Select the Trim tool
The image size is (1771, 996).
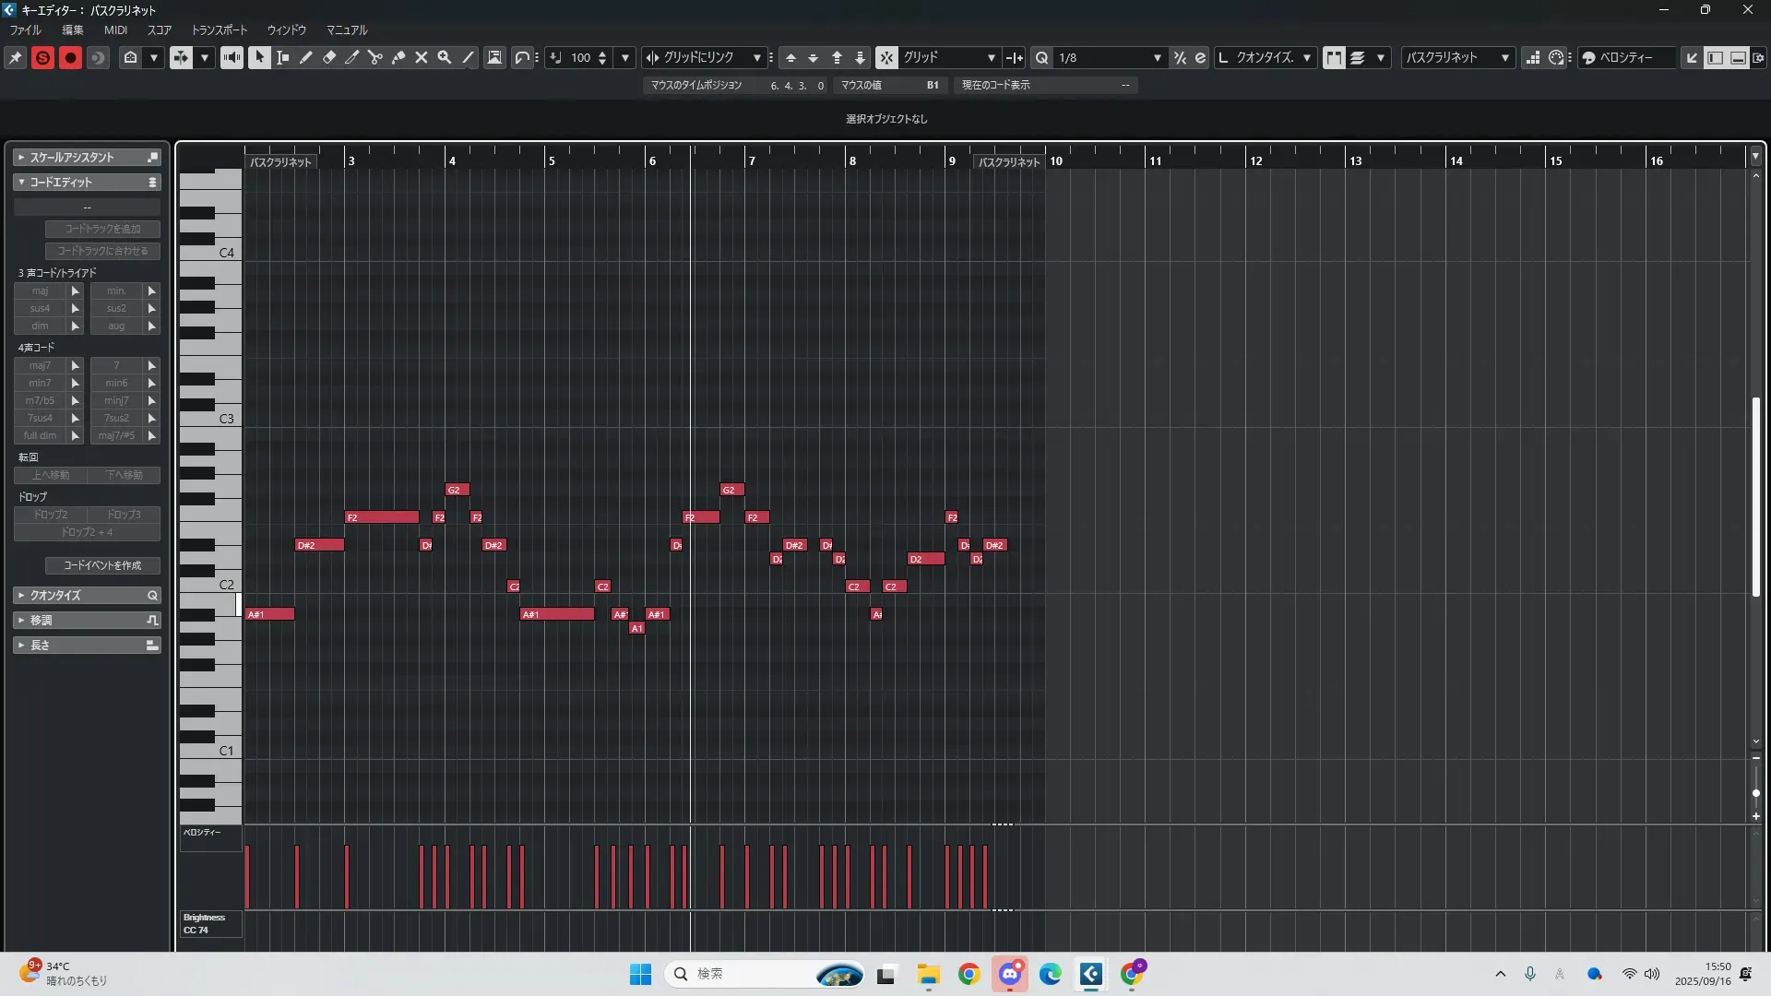(x=352, y=57)
